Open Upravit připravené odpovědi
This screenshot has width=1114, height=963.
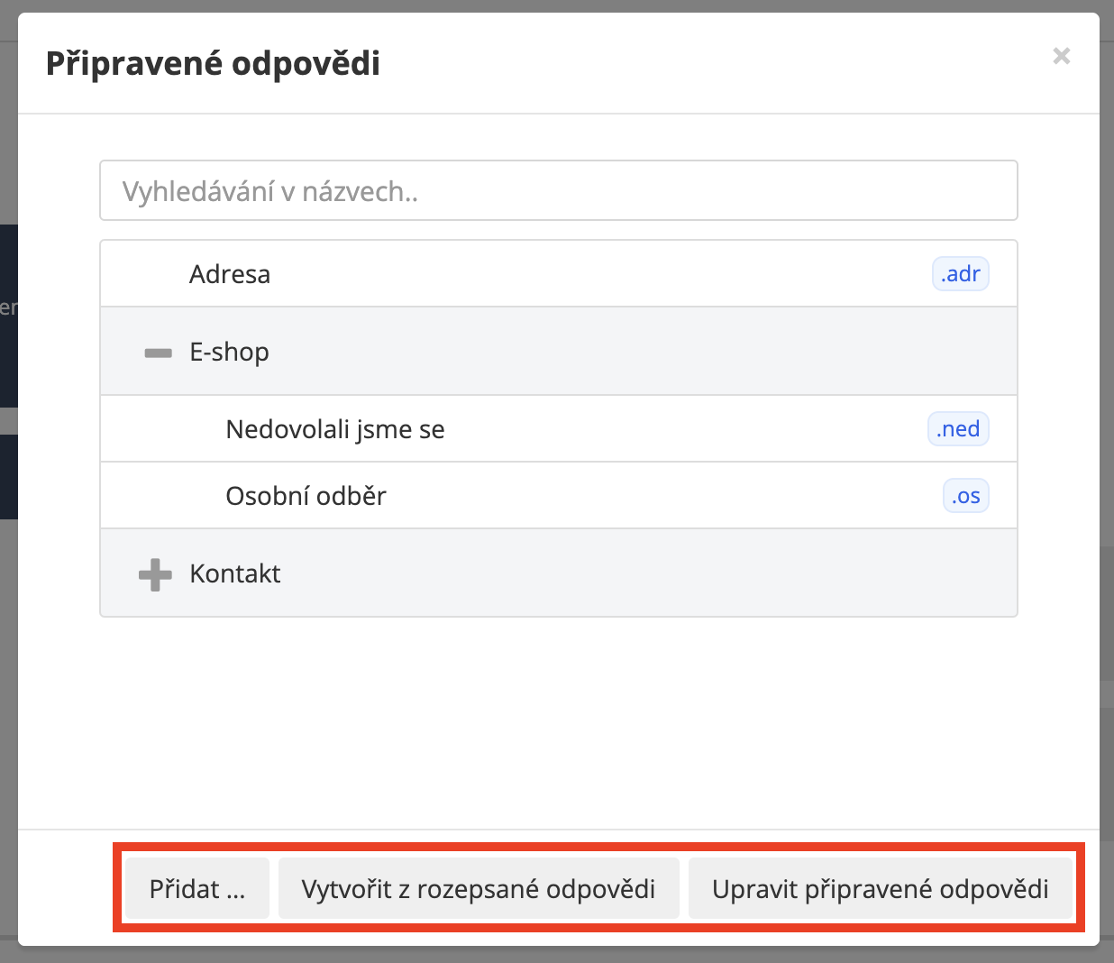(x=880, y=889)
